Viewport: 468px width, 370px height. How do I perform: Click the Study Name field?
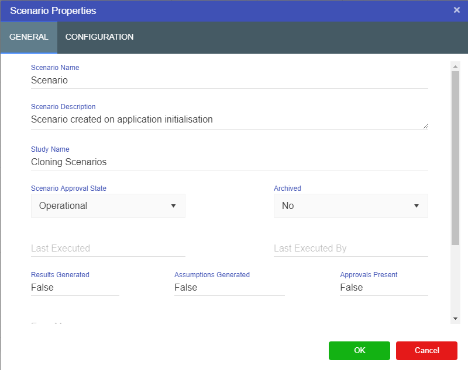coord(229,162)
